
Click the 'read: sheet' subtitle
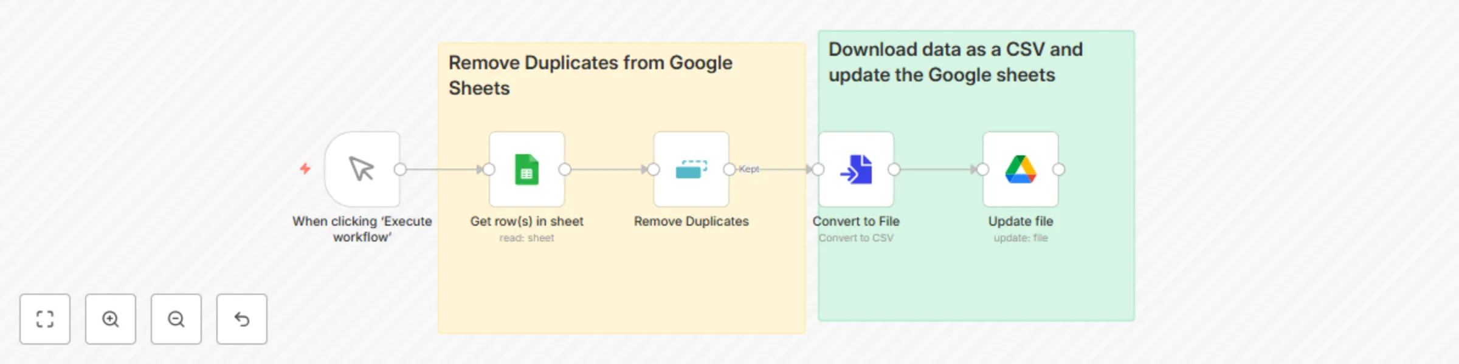(527, 238)
